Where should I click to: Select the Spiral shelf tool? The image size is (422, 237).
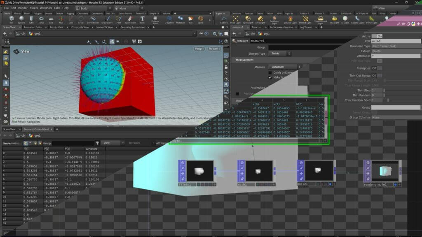pyautogui.click(x=201, y=20)
